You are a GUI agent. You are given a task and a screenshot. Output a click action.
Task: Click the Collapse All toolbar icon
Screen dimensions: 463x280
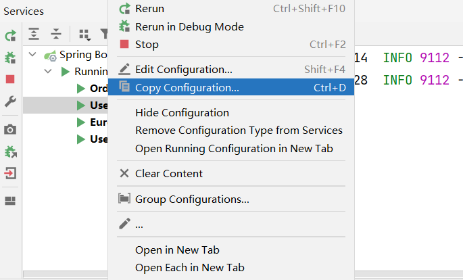(x=55, y=34)
